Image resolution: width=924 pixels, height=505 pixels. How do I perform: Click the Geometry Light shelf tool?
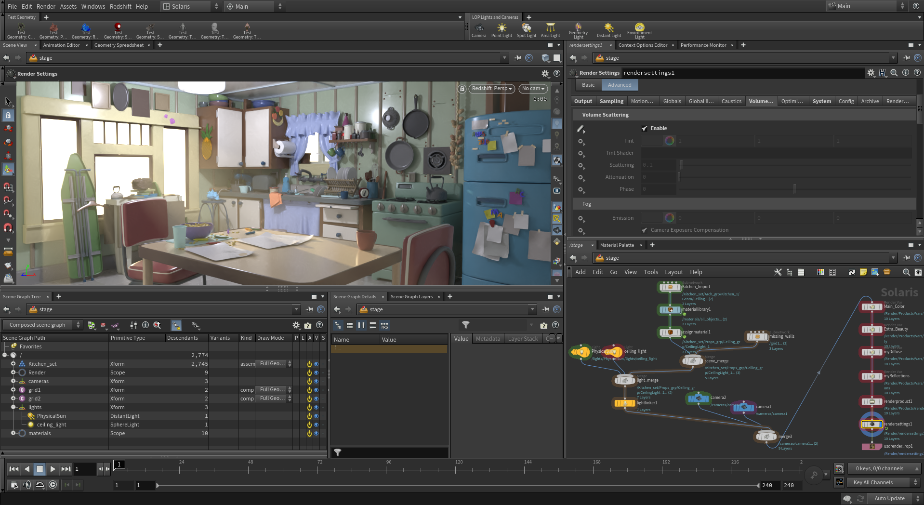pos(578,30)
